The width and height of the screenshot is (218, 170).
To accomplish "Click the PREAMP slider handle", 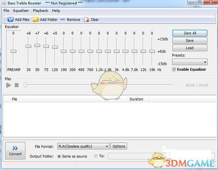I will coord(13,51).
